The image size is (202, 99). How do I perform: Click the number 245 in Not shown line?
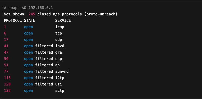[x=32, y=14]
